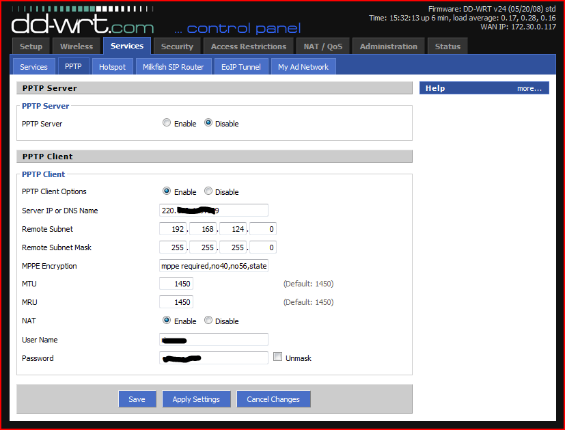Viewport: 565px width, 430px height.
Task: Open the Wireless main tab
Action: click(x=77, y=46)
